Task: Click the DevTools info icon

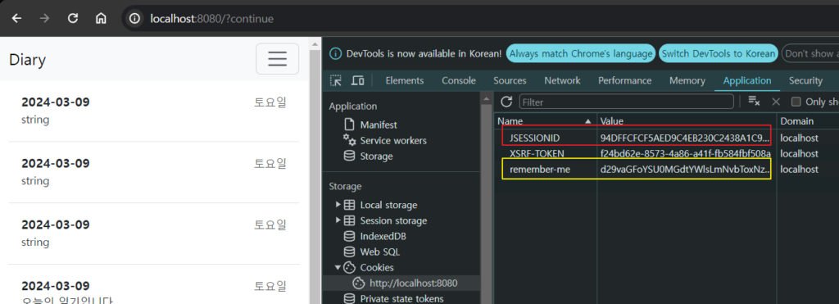Action: 335,53
